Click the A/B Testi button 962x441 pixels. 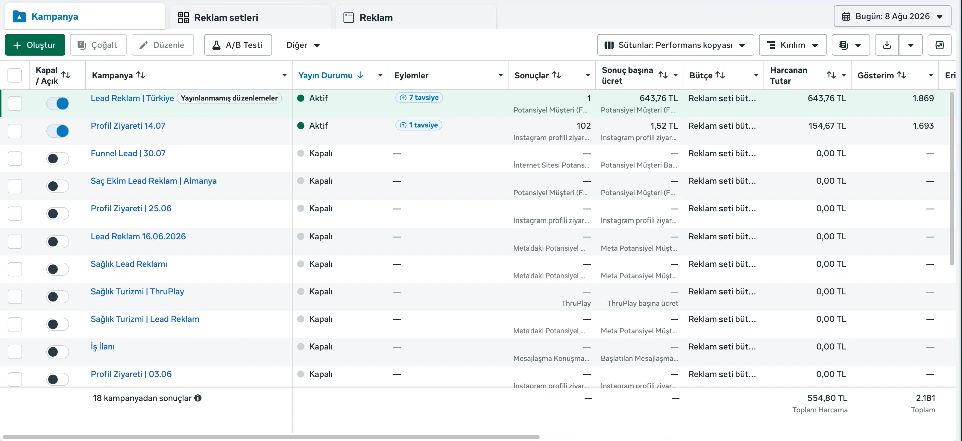coord(238,45)
